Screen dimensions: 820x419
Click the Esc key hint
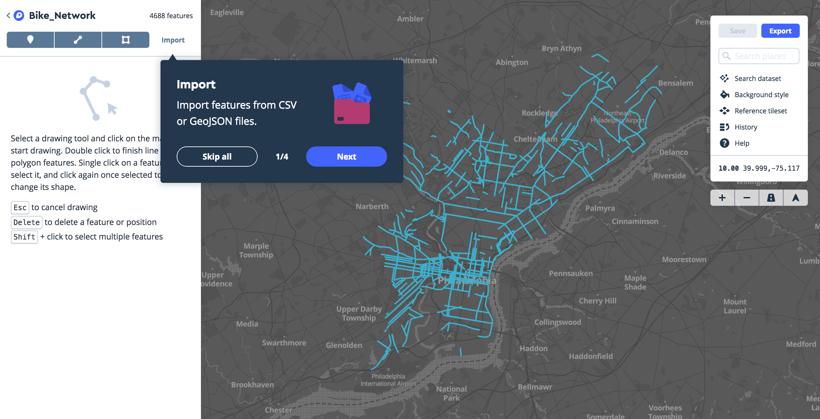click(20, 207)
